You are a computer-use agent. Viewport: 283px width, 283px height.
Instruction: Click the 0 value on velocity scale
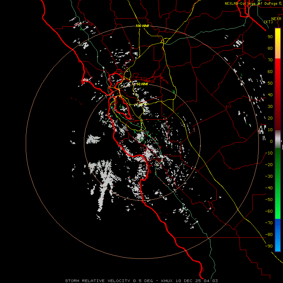pos(271,141)
